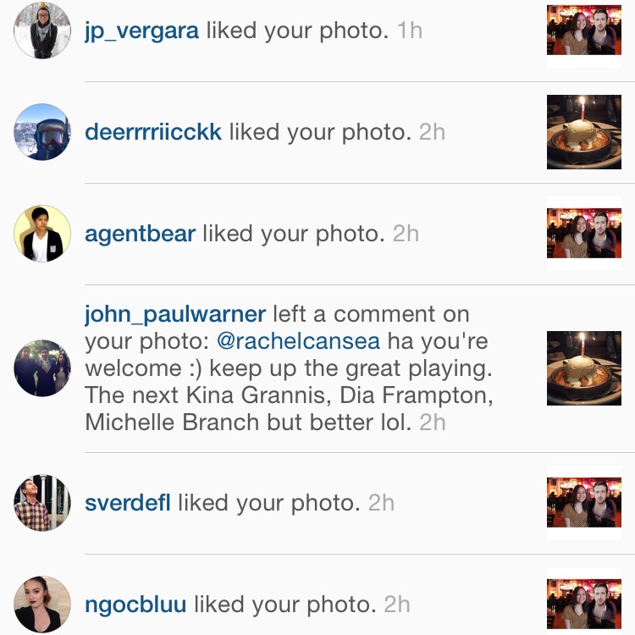
Task: View photo thumbnail liked by jp_vergara
Action: (x=584, y=30)
